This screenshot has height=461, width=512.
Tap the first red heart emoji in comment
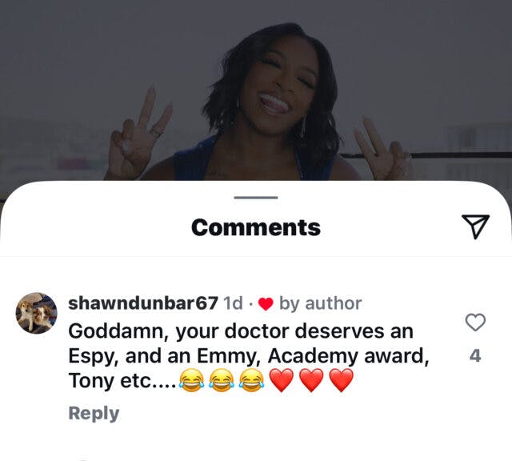(282, 380)
